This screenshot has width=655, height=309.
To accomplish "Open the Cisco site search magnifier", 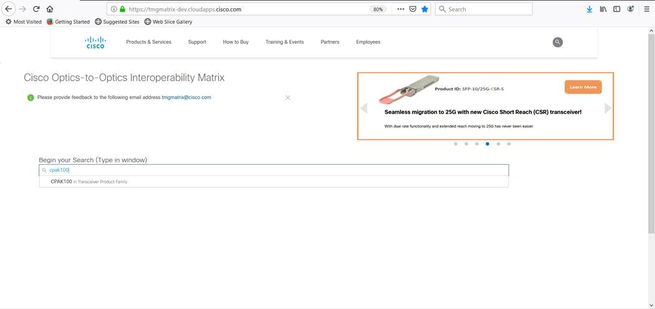I will point(557,42).
